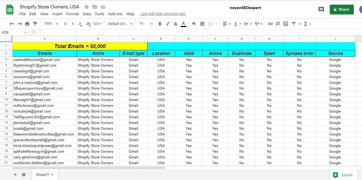Apply strikethrough formatting
Screen dimensions: 362x180
[x=175, y=24]
